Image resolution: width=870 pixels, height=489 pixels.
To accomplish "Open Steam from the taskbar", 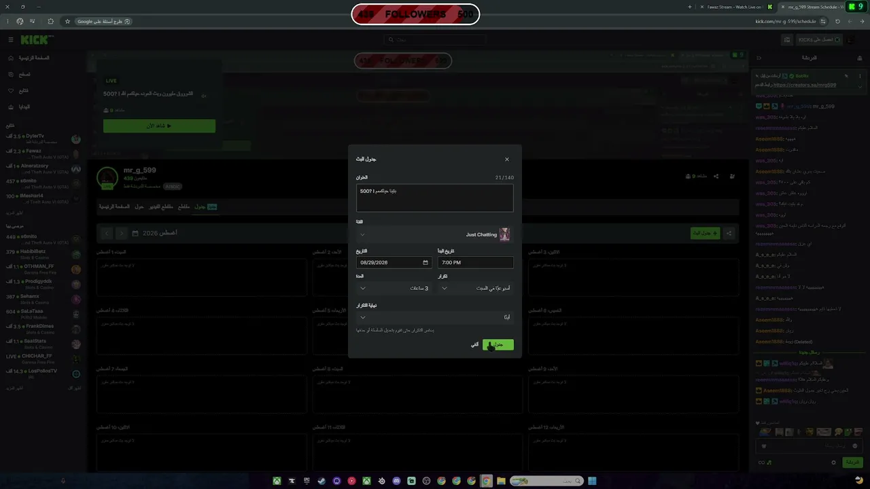I will point(321,481).
